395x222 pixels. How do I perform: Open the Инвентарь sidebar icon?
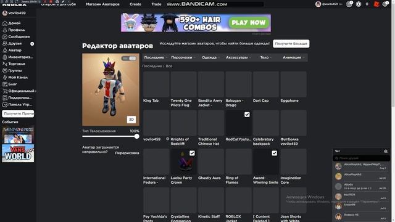pyautogui.click(x=5, y=57)
